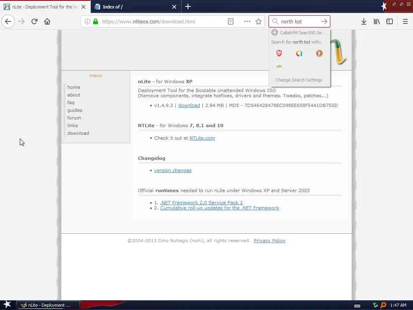The image size is (413, 310).
Task: Click the network tray icon
Action: coord(375,305)
